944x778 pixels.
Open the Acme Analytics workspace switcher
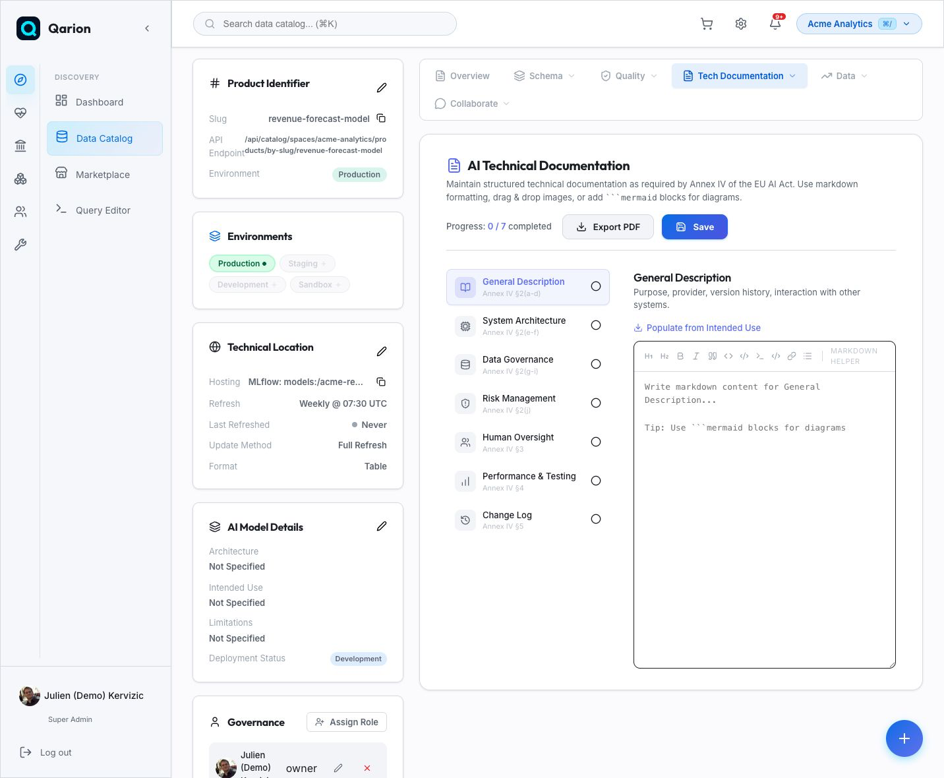point(859,24)
